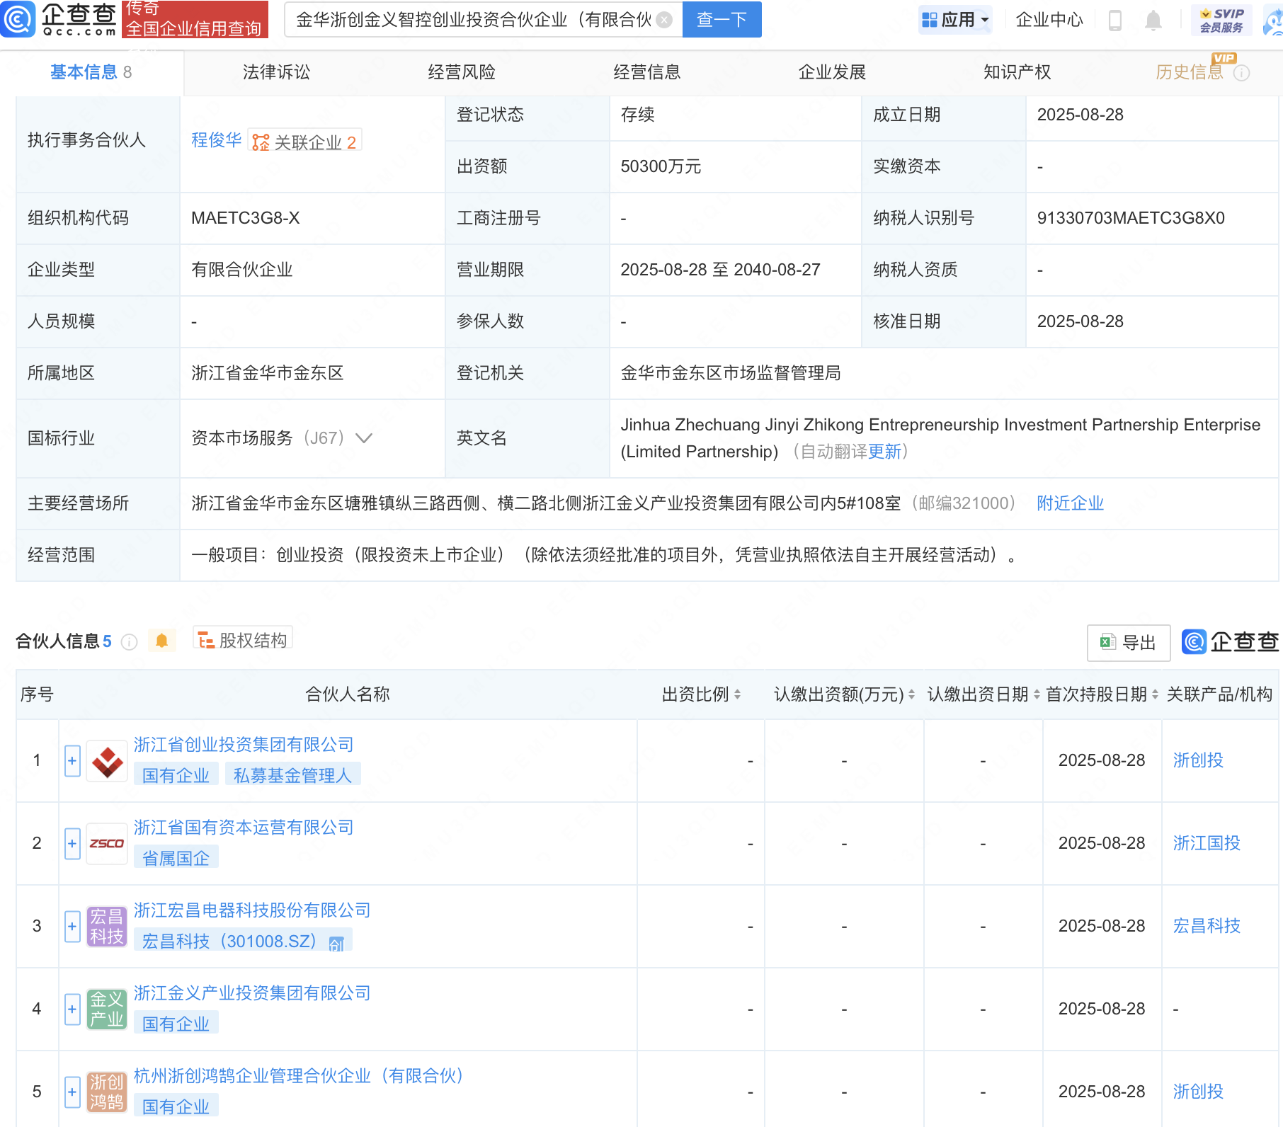Click the 查一下 search button
Image resolution: width=1283 pixels, height=1127 pixels.
722,20
